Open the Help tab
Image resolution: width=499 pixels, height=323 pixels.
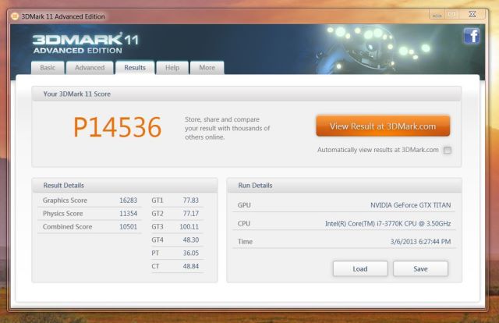172,68
